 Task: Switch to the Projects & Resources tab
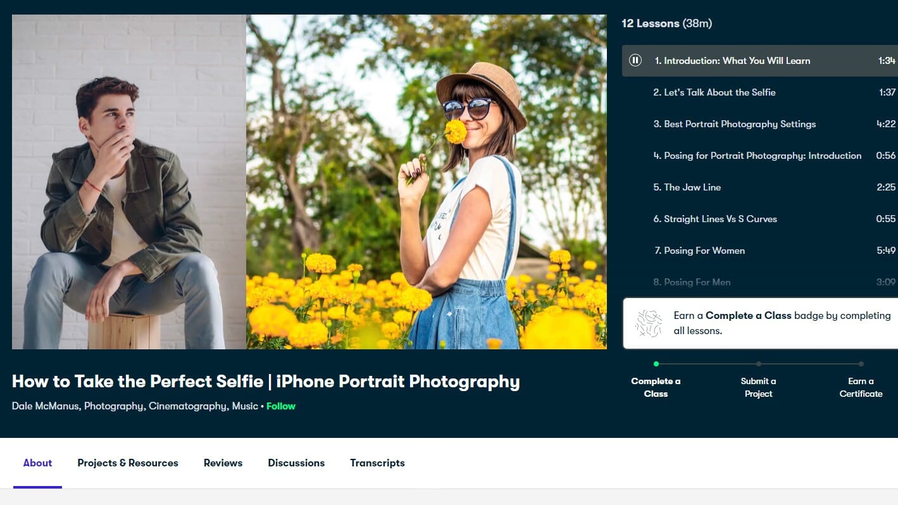point(127,463)
